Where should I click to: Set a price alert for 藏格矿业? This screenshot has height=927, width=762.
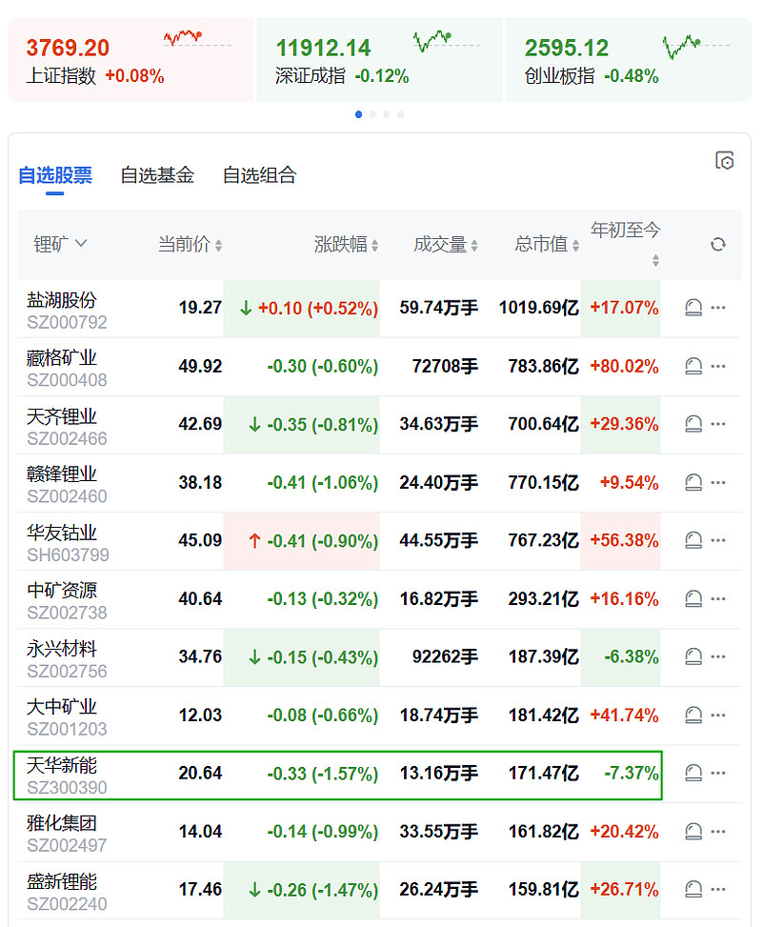tap(693, 366)
